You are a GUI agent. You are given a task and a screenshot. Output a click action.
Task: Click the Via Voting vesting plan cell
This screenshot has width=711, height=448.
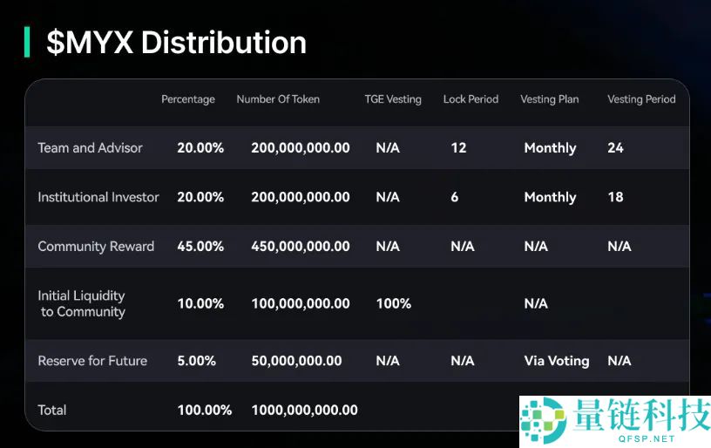pos(557,361)
